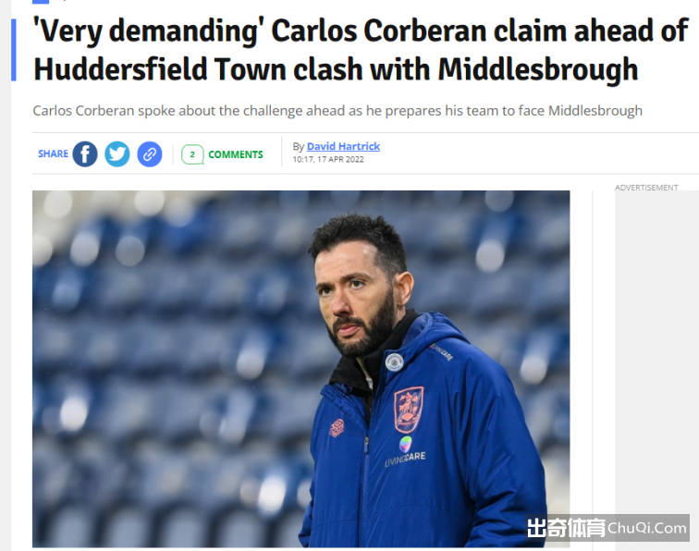Click the COMMENTS label
Viewport: 699px width, 551px height.
(236, 154)
